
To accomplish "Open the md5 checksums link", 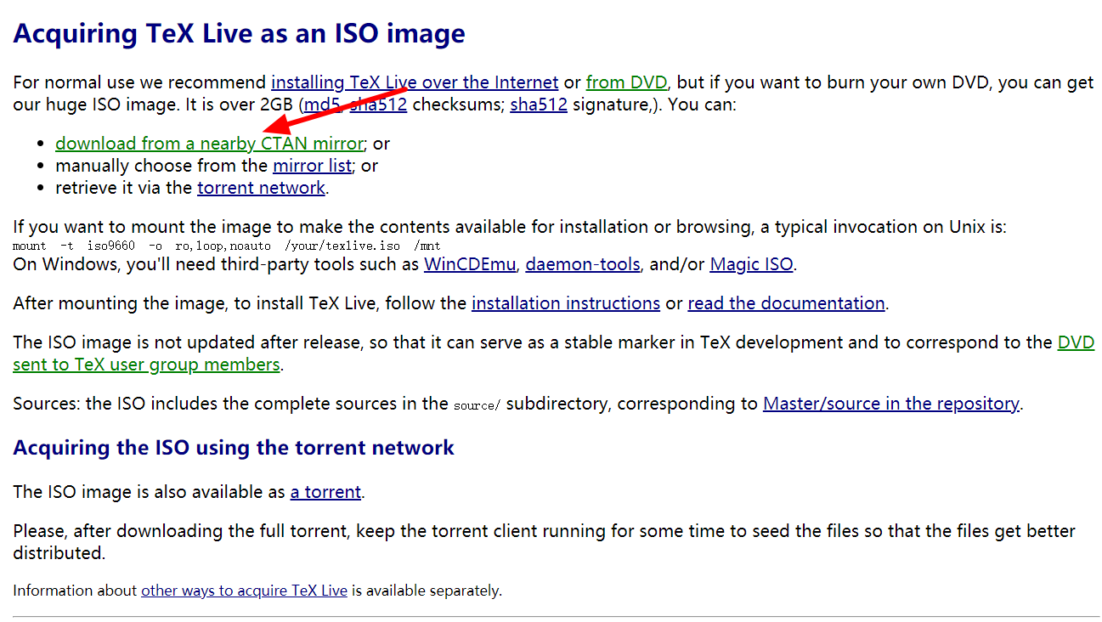I will pos(323,105).
